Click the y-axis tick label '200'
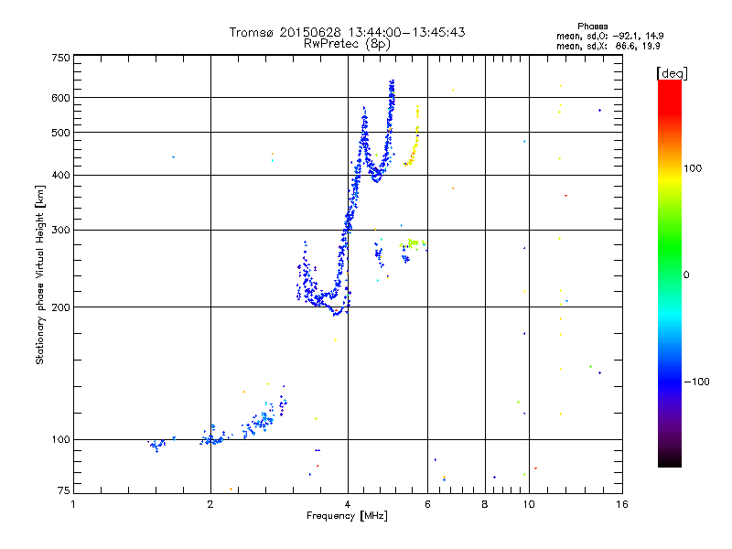Viewport: 732px width, 549px height. tap(60, 307)
